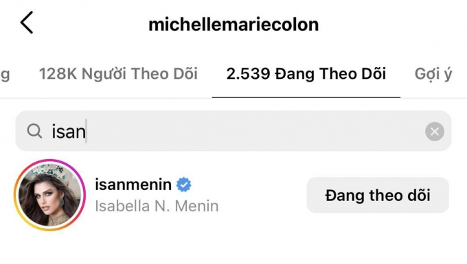
Task: Open isanmenin's profile picture
Action: click(49, 195)
